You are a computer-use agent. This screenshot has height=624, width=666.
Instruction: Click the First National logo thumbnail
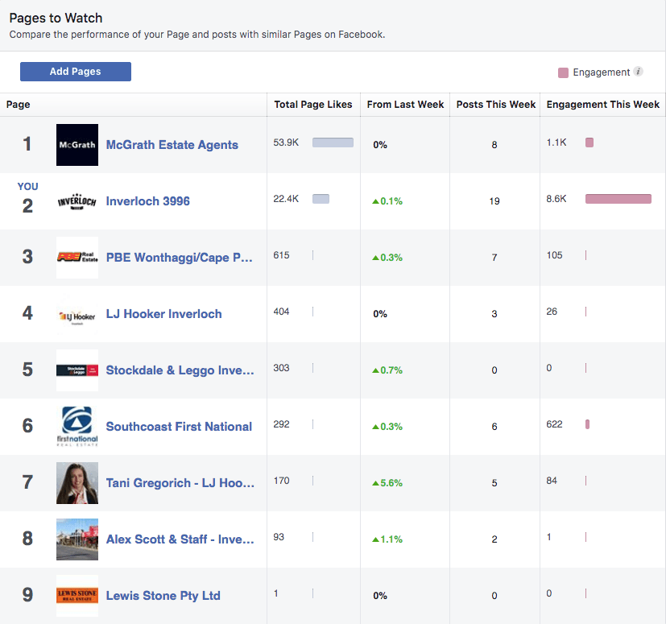click(77, 427)
